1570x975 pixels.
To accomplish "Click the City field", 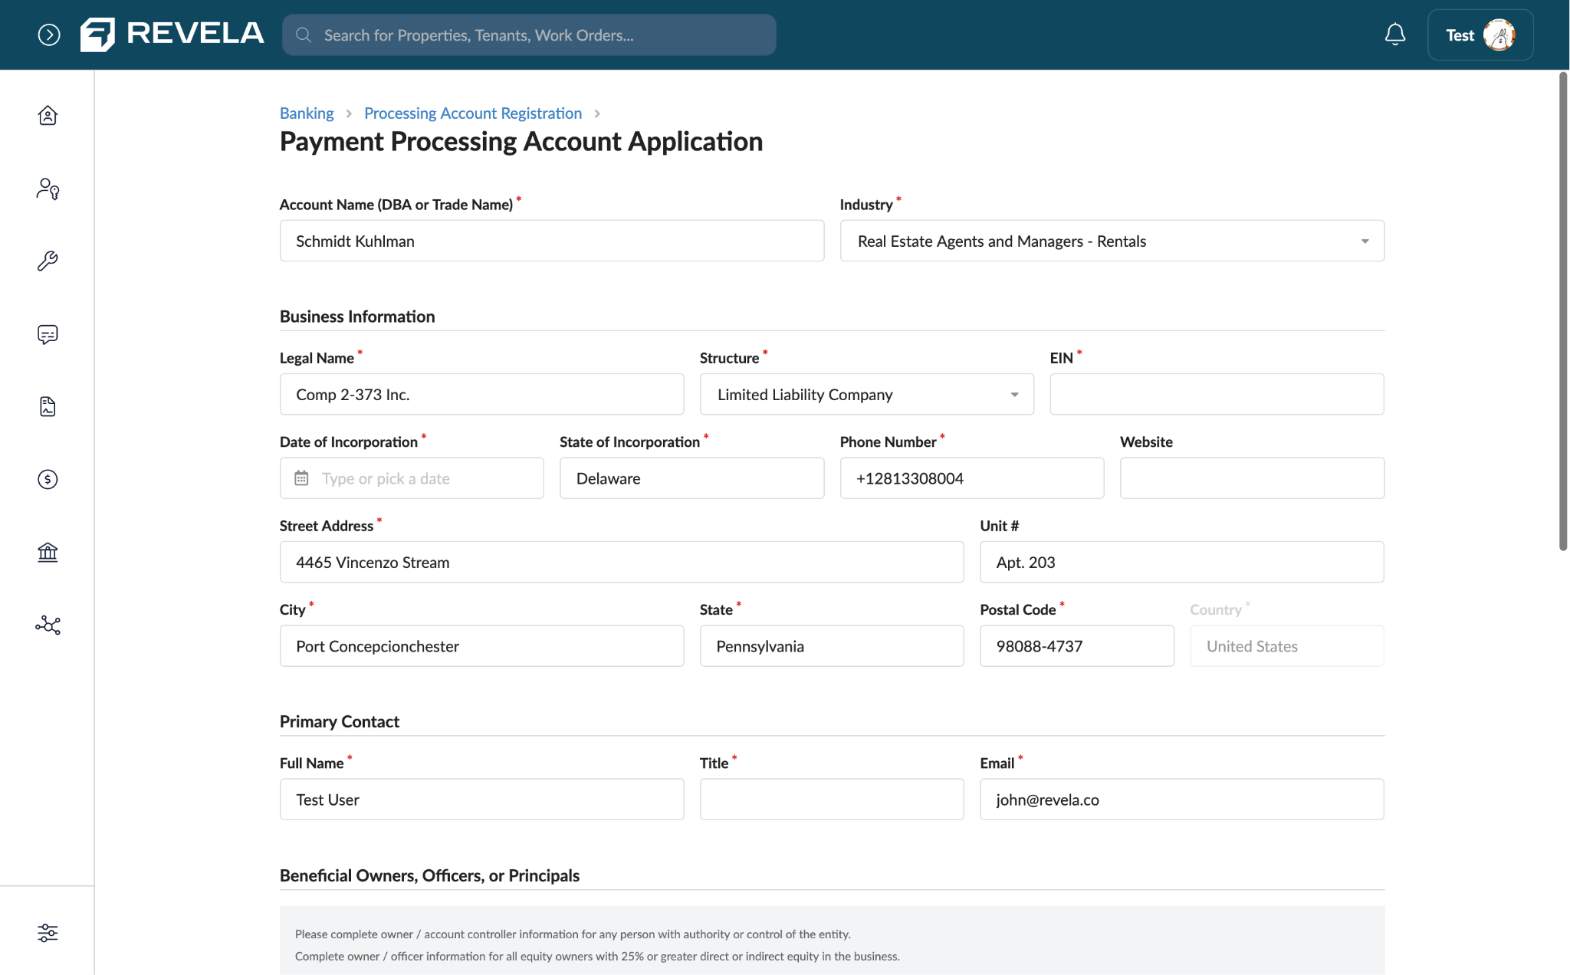I will click(481, 645).
